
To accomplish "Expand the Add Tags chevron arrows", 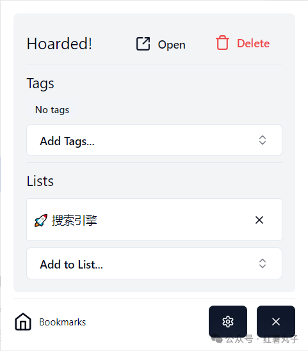I will (263, 140).
